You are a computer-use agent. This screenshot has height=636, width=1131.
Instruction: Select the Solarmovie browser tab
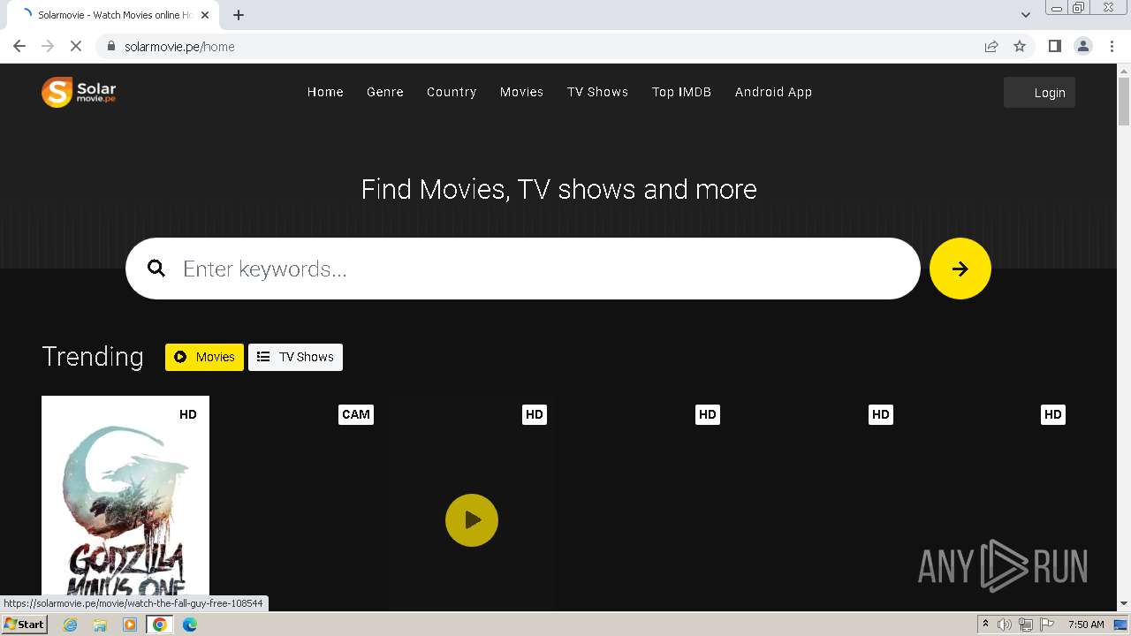click(115, 15)
